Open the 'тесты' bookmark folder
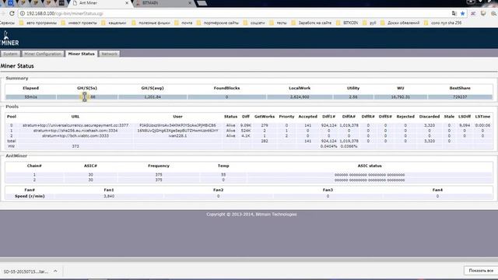This screenshot has width=498, height=280. tap(279, 23)
